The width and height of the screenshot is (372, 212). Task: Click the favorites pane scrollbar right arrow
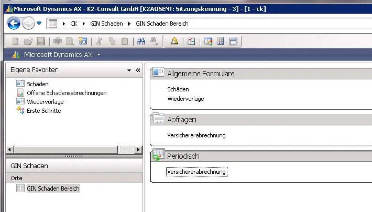pos(138,150)
